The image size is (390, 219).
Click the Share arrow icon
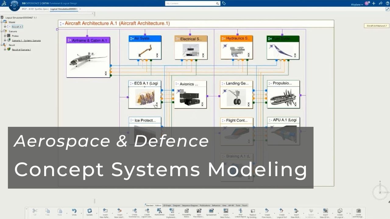tap(381, 3)
